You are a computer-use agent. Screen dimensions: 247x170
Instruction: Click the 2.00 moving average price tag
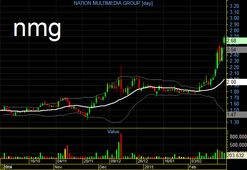(x=236, y=82)
